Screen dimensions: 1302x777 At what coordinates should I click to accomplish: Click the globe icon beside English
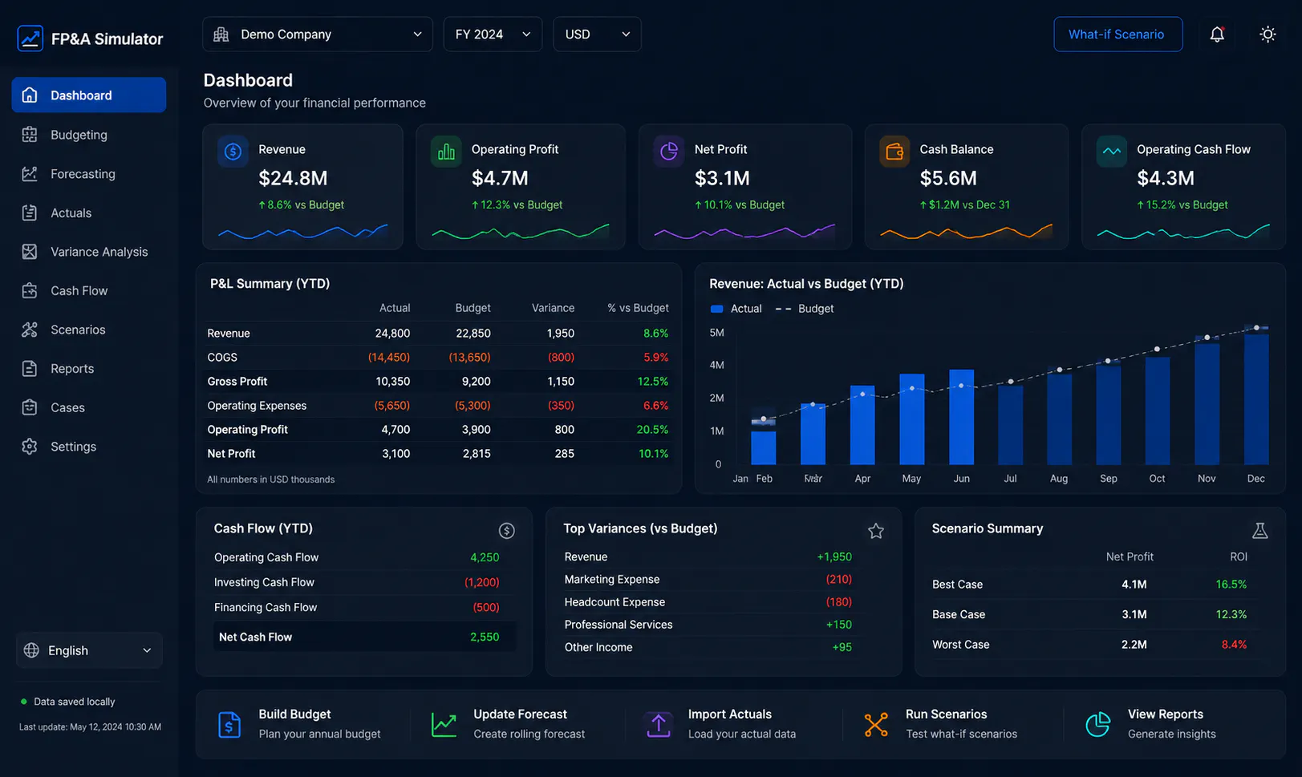click(31, 650)
